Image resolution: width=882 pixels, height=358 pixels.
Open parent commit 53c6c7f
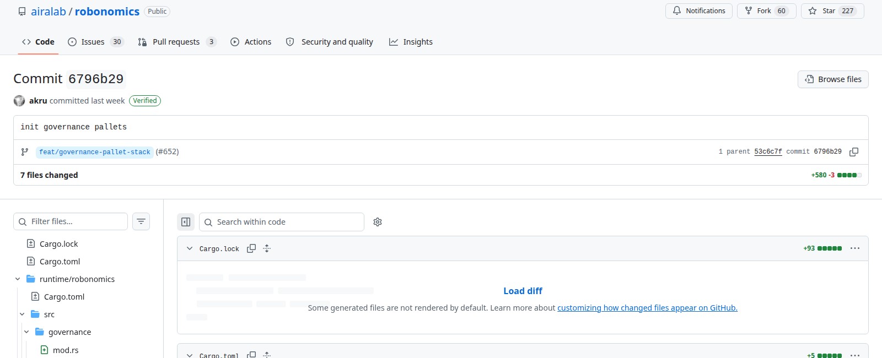pyautogui.click(x=768, y=152)
